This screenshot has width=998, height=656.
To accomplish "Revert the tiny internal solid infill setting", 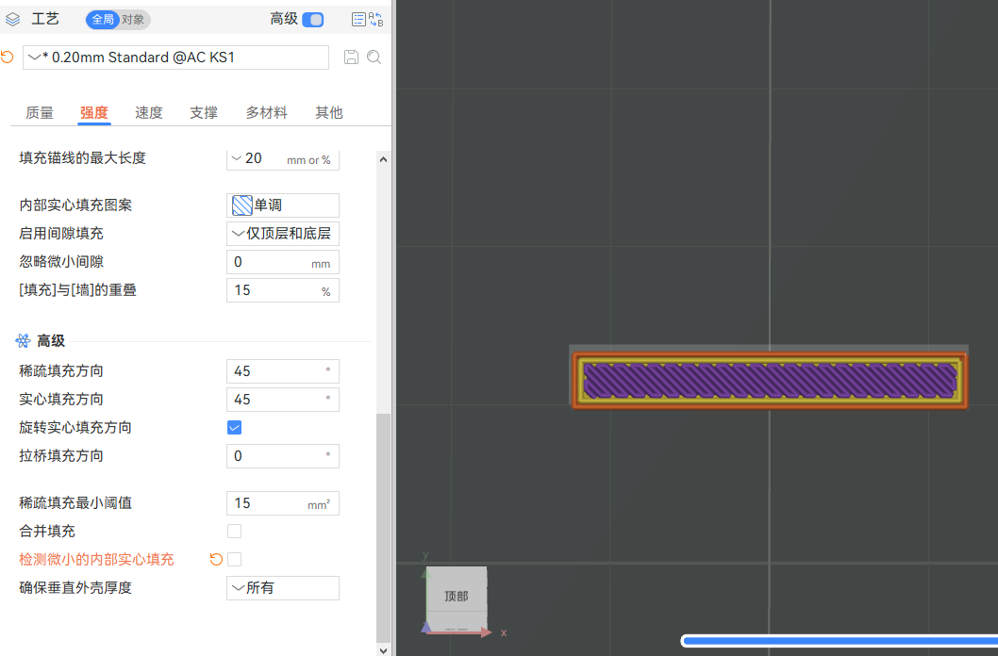I will pyautogui.click(x=216, y=559).
